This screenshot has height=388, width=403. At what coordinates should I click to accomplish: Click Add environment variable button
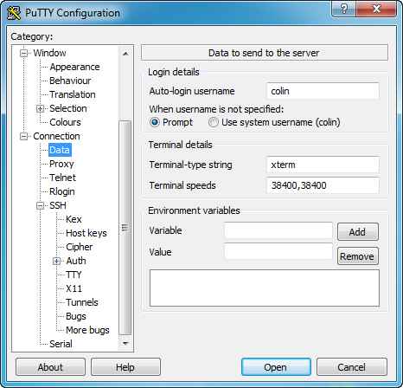[358, 232]
